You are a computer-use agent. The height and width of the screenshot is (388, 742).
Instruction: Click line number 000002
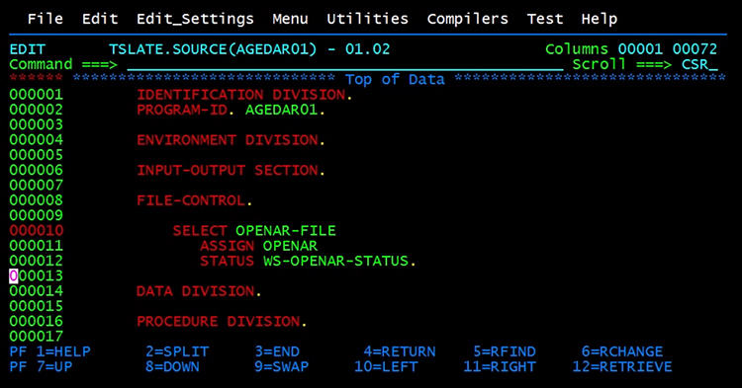[x=37, y=110]
